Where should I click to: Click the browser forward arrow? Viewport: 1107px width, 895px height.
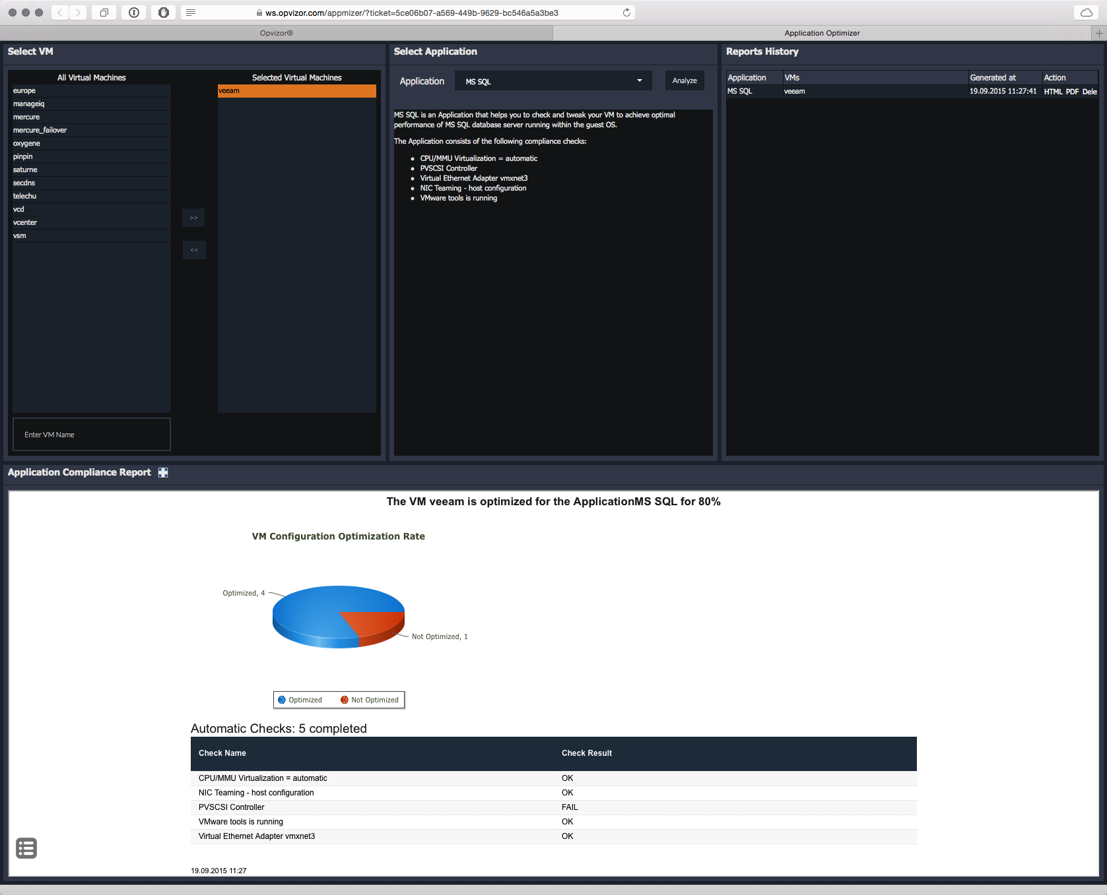click(x=78, y=13)
